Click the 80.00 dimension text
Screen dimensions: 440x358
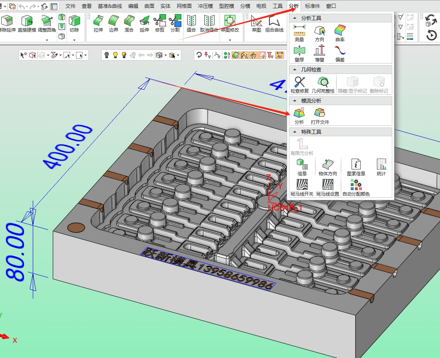pos(15,252)
